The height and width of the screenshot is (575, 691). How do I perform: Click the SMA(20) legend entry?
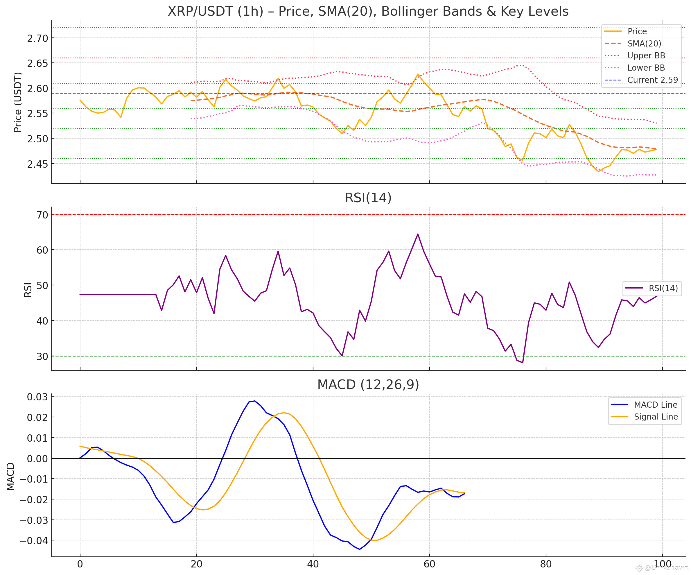point(644,44)
